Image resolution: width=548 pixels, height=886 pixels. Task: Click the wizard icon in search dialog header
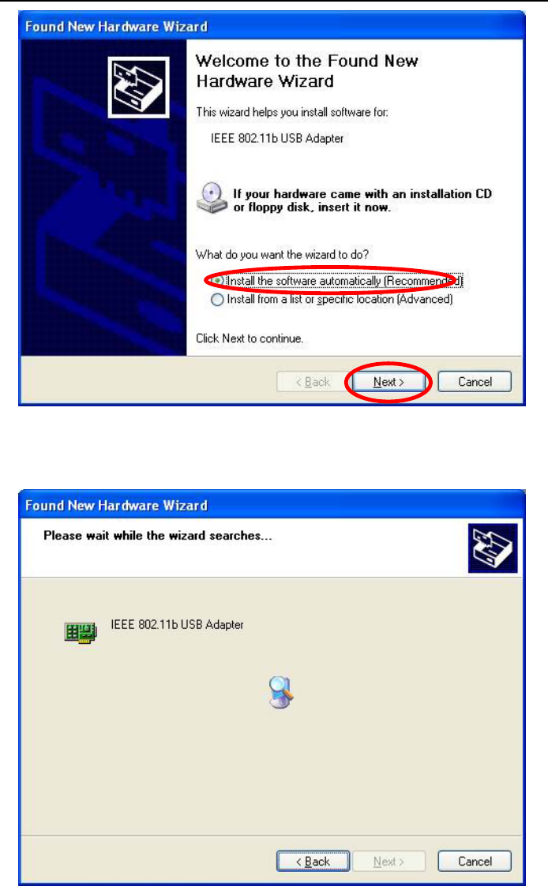tap(493, 548)
